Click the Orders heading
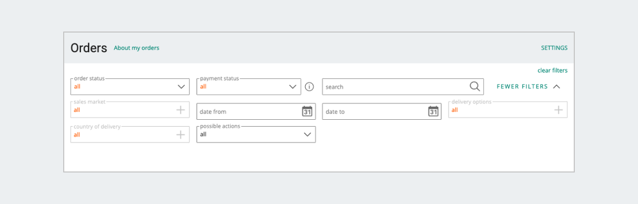Screen dimensions: 638x204 click(x=89, y=48)
